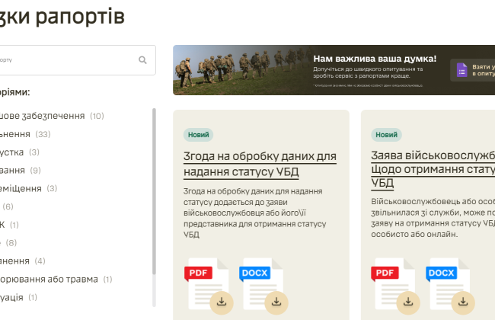Select the category ending in еміщення (3)
The image size is (495, 320).
(x=28, y=189)
